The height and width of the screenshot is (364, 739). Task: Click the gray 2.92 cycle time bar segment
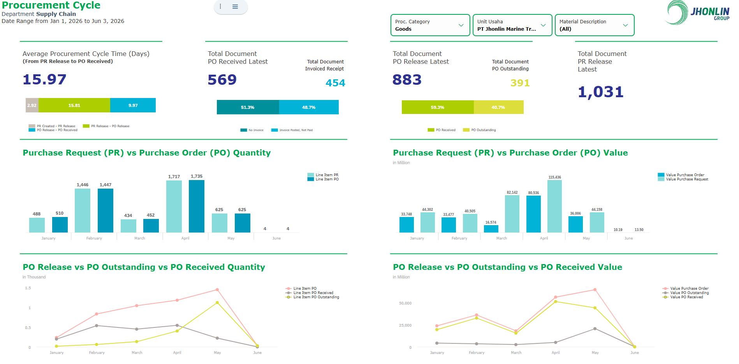point(32,105)
